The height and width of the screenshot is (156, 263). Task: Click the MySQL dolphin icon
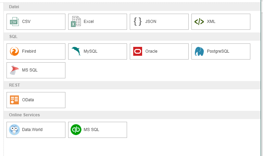76,51
